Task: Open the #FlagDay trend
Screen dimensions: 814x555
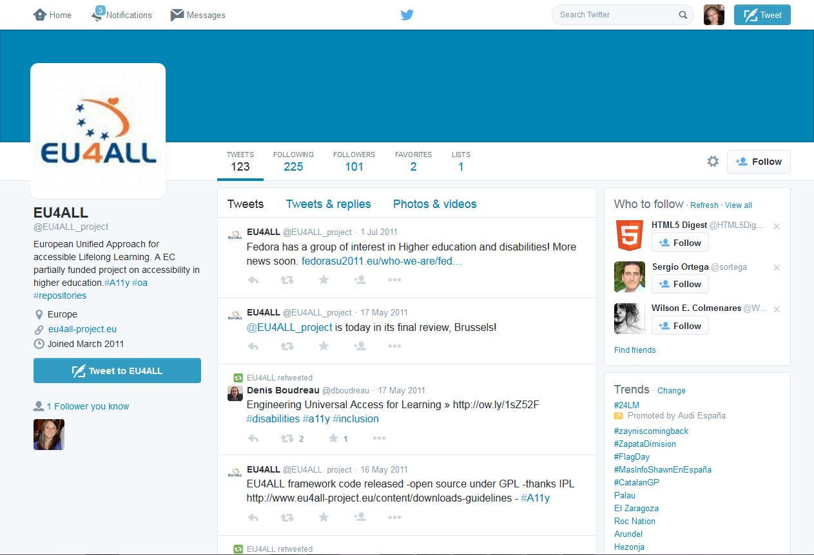Action: pos(632,456)
